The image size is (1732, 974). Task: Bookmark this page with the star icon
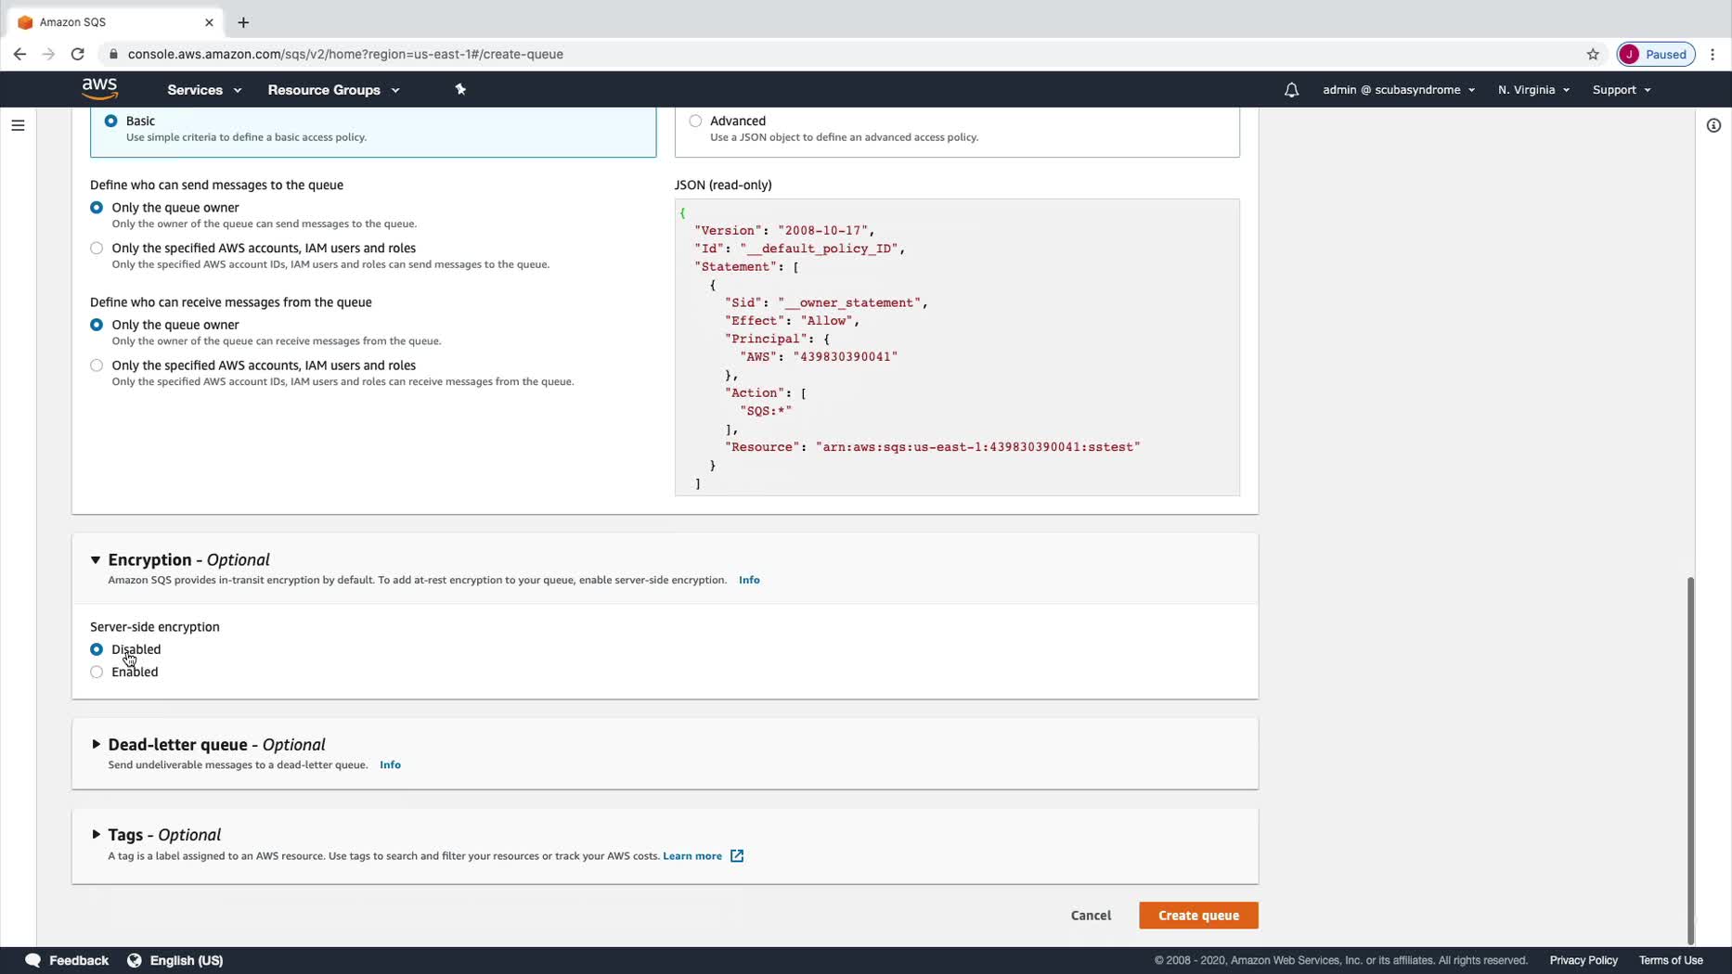coord(1593,54)
